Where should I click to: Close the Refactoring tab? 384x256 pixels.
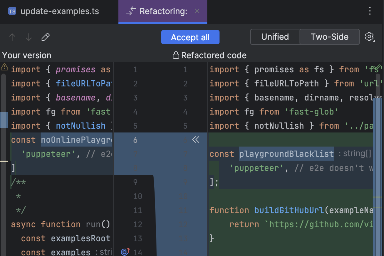(x=197, y=11)
